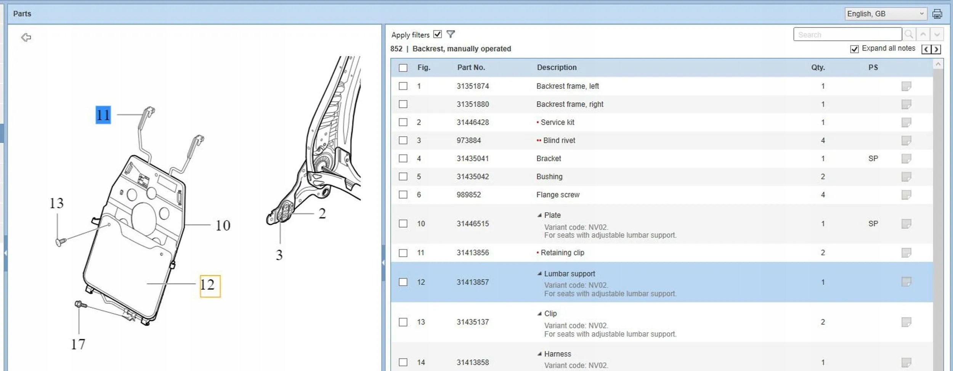This screenshot has height=371, width=953.
Task: Open note for Backrest frame, left
Action: 906,86
